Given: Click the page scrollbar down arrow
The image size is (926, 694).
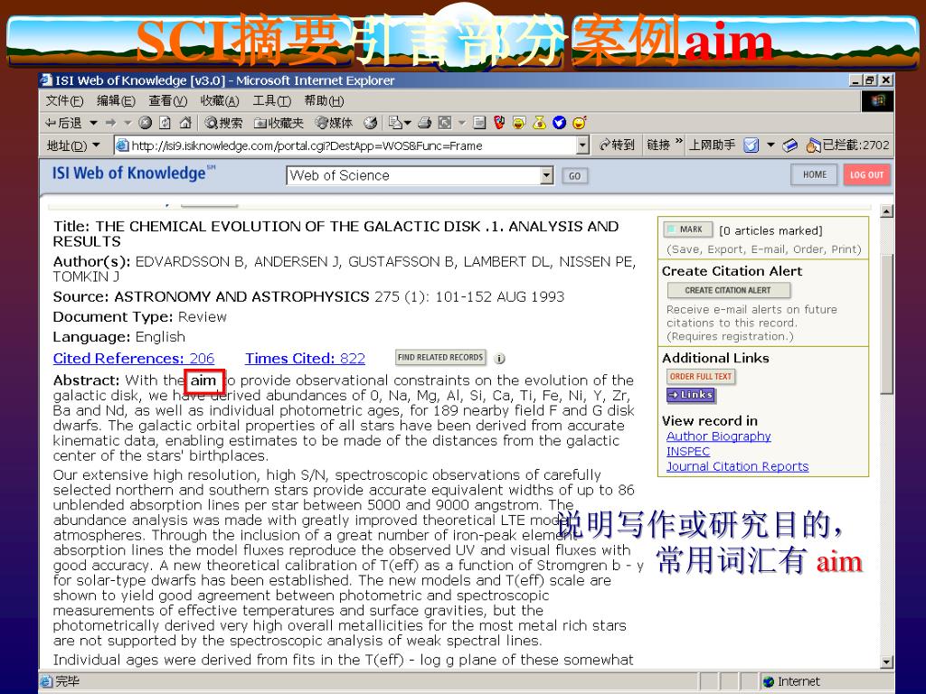Looking at the screenshot, I should (x=886, y=661).
